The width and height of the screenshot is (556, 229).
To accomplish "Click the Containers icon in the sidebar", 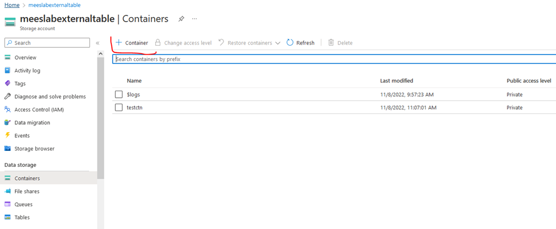I will [x=7, y=178].
